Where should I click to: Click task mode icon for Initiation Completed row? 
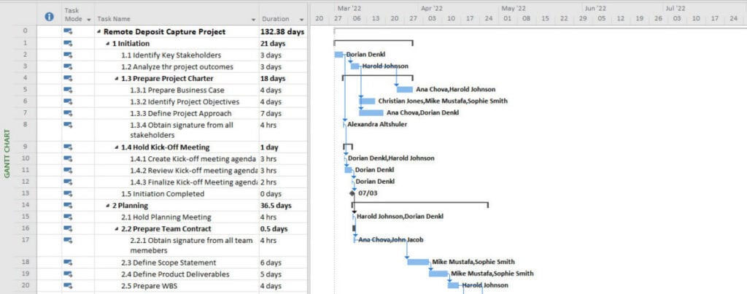[x=68, y=193]
